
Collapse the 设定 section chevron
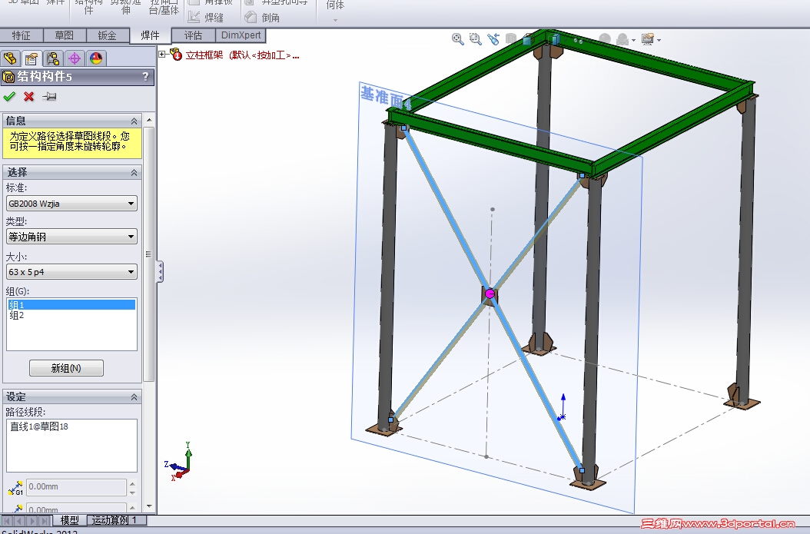coord(134,396)
